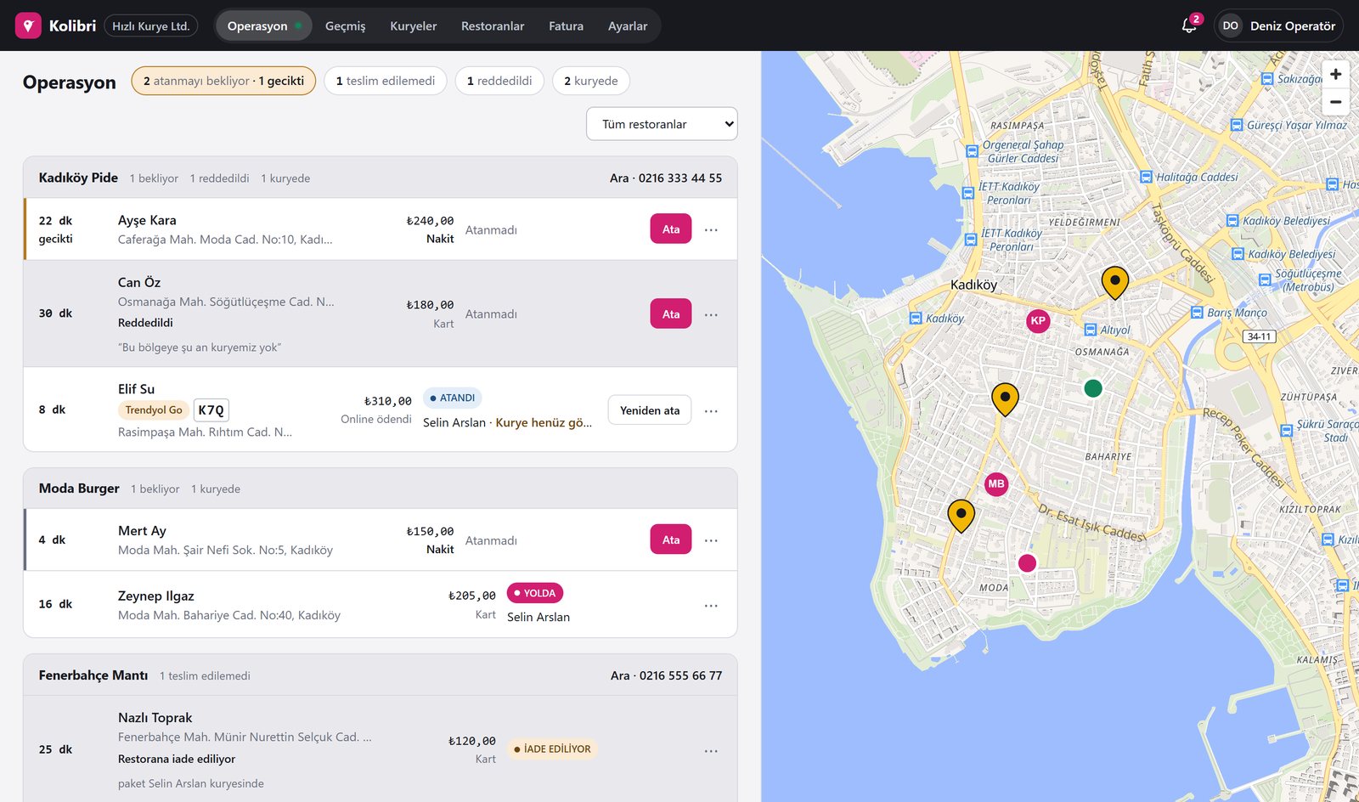Click the YOLDA status badge
The width and height of the screenshot is (1359, 802).
(x=535, y=593)
